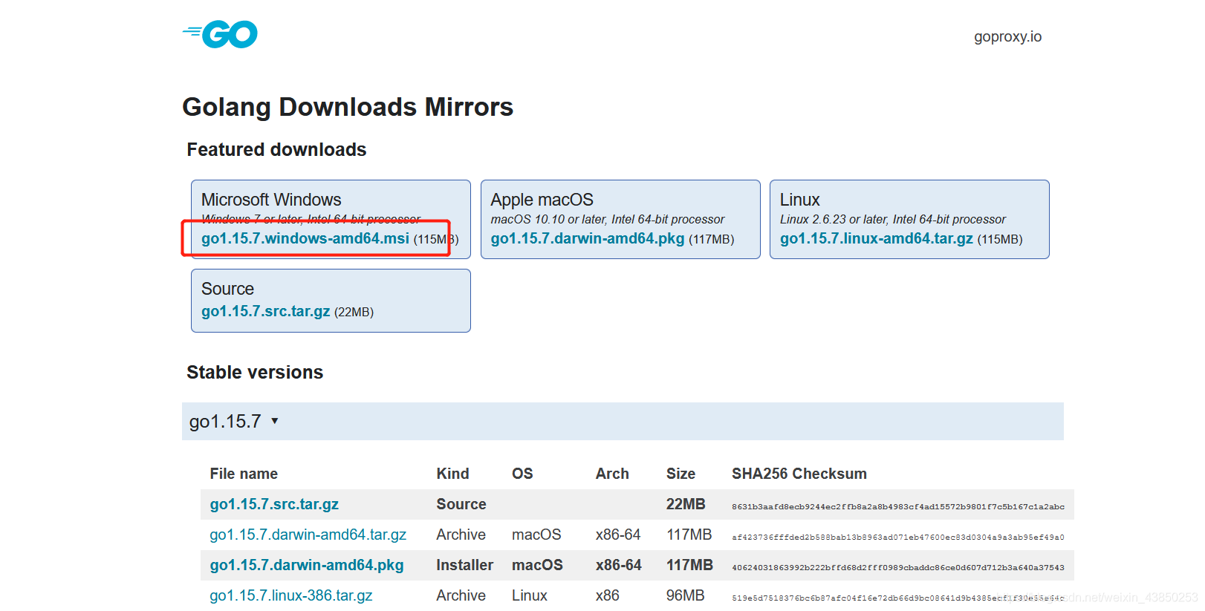1205x611 pixels.
Task: Click go1.15.7.darwin-amd64.pkg in file table
Action: (307, 565)
